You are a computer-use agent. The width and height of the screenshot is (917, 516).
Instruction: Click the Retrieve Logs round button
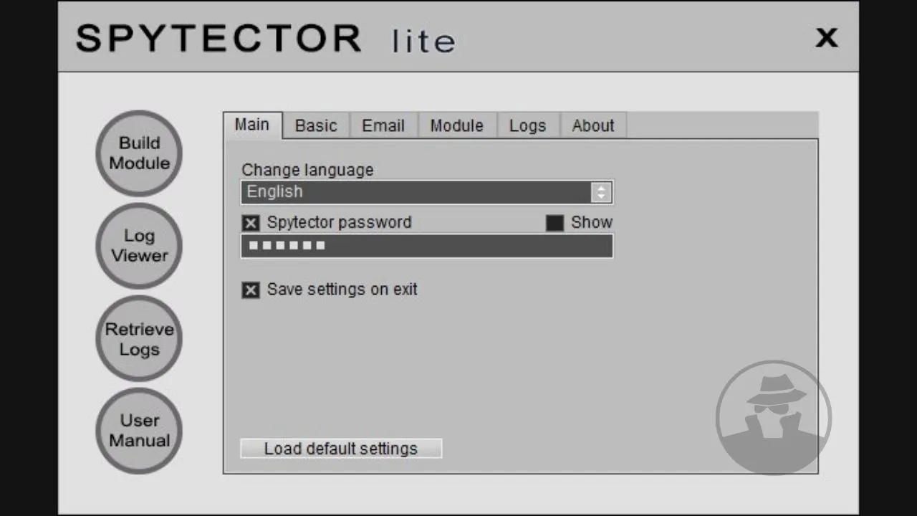tap(139, 338)
